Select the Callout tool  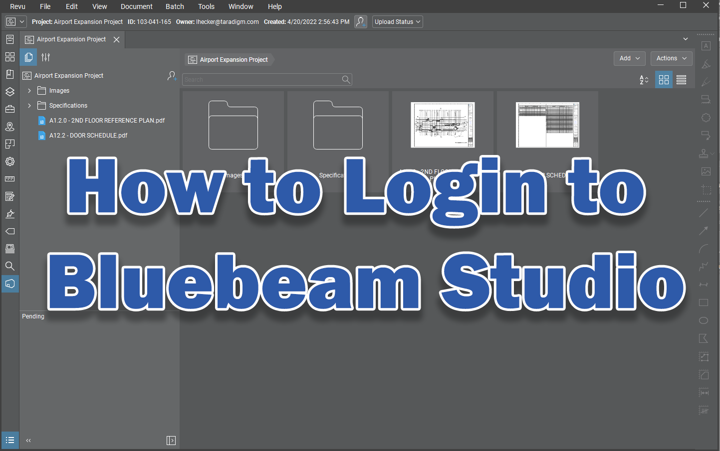click(706, 136)
